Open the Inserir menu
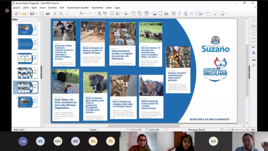This screenshot has height=151, width=268. click(42, 8)
